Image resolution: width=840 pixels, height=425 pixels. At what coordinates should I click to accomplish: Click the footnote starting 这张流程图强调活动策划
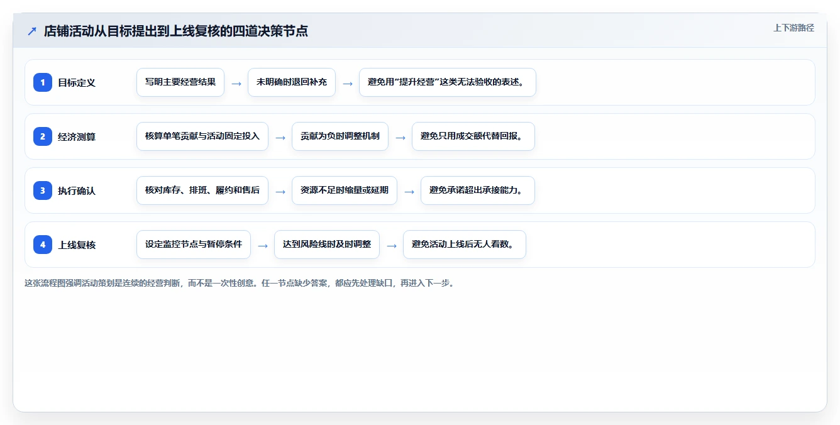tap(240, 283)
